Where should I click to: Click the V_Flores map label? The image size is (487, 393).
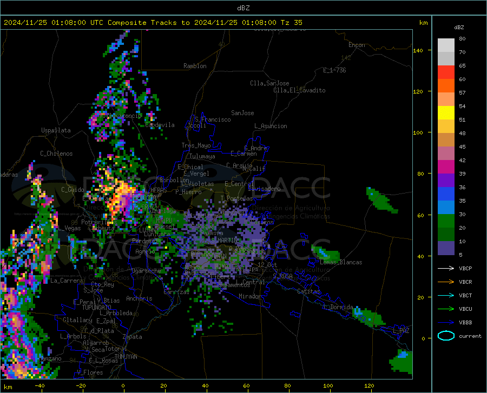pos(90,372)
